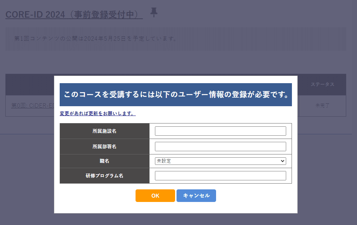Click the キャンセル button
357x225 pixels.
196,195
